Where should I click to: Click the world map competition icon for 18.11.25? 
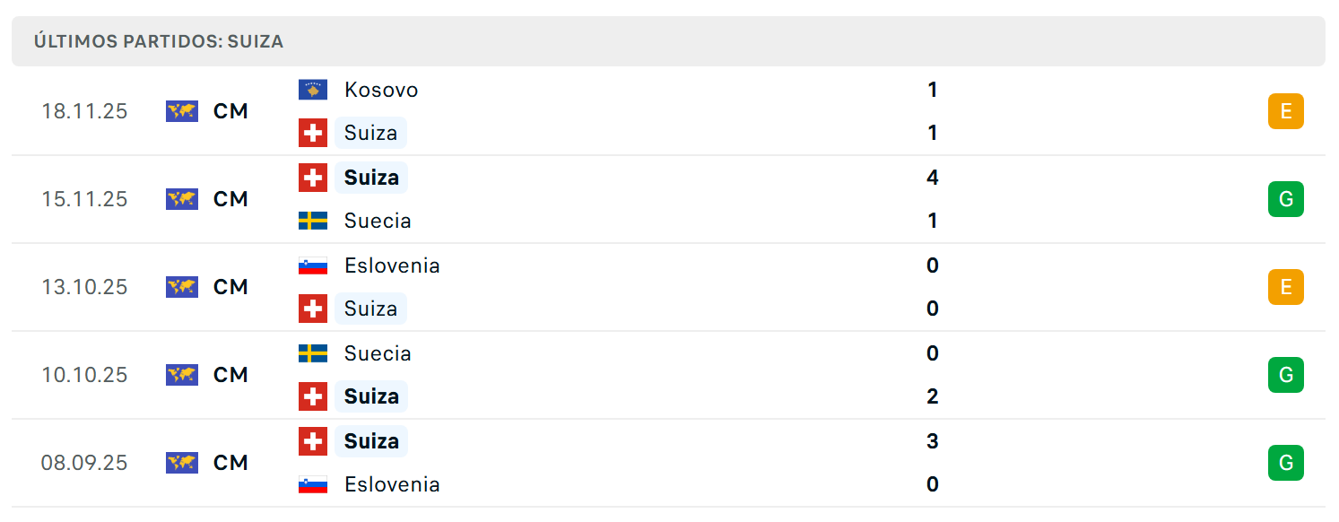coord(182,111)
